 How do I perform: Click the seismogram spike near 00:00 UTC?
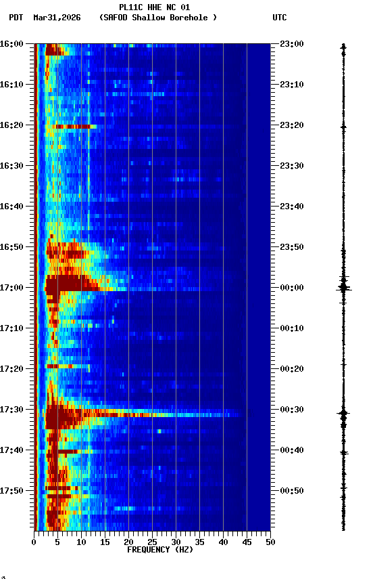[x=343, y=288]
